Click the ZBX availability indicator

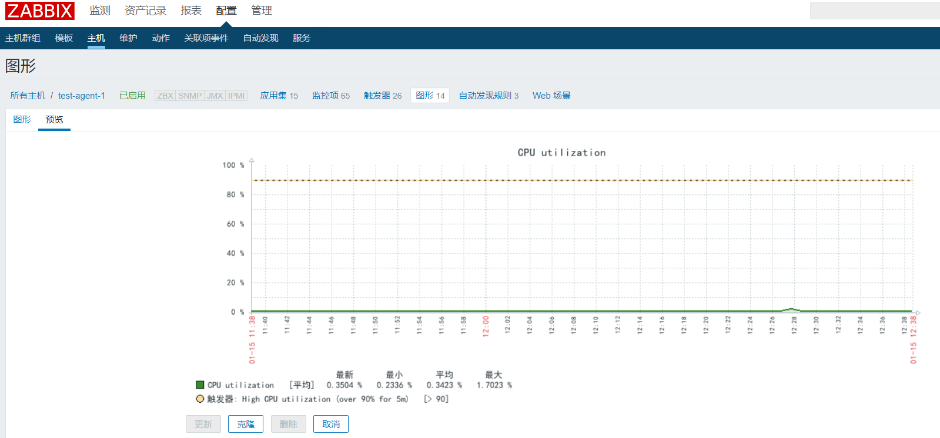tap(165, 96)
